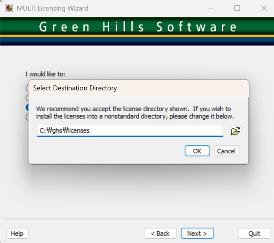Click the Select Destination Directory title bar
Image resolution: width=274 pixels, height=243 pixels.
138,88
